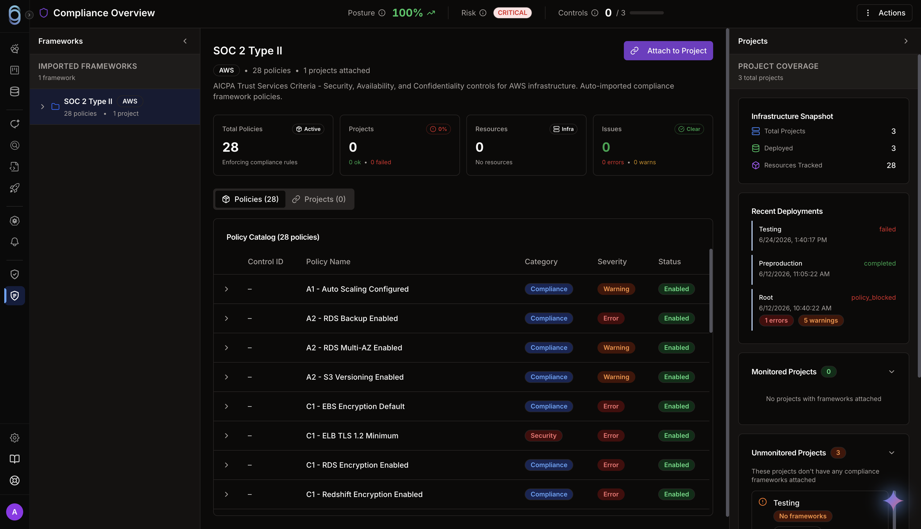
Task: Click the main content vertical scrollbar
Action: tap(727, 272)
